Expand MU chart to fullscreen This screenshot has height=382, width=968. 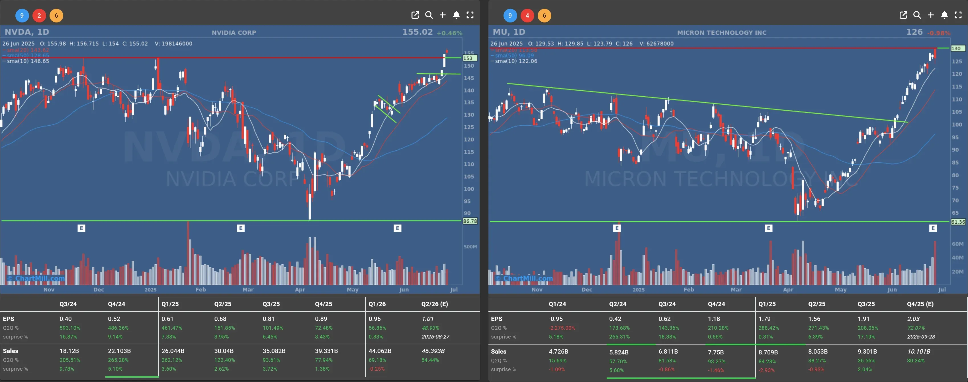coord(958,15)
